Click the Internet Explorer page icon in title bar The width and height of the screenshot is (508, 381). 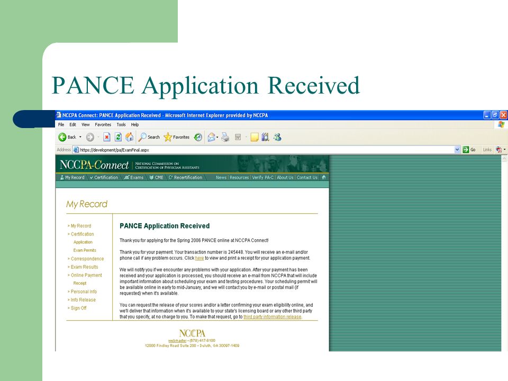[58, 115]
